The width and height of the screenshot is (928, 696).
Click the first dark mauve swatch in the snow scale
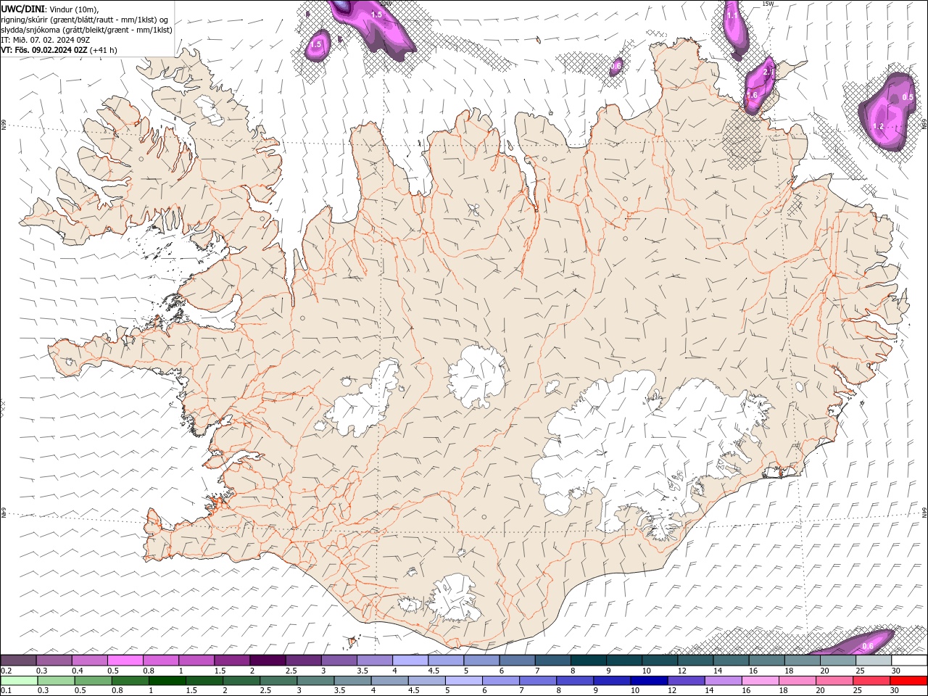[x=18, y=660]
